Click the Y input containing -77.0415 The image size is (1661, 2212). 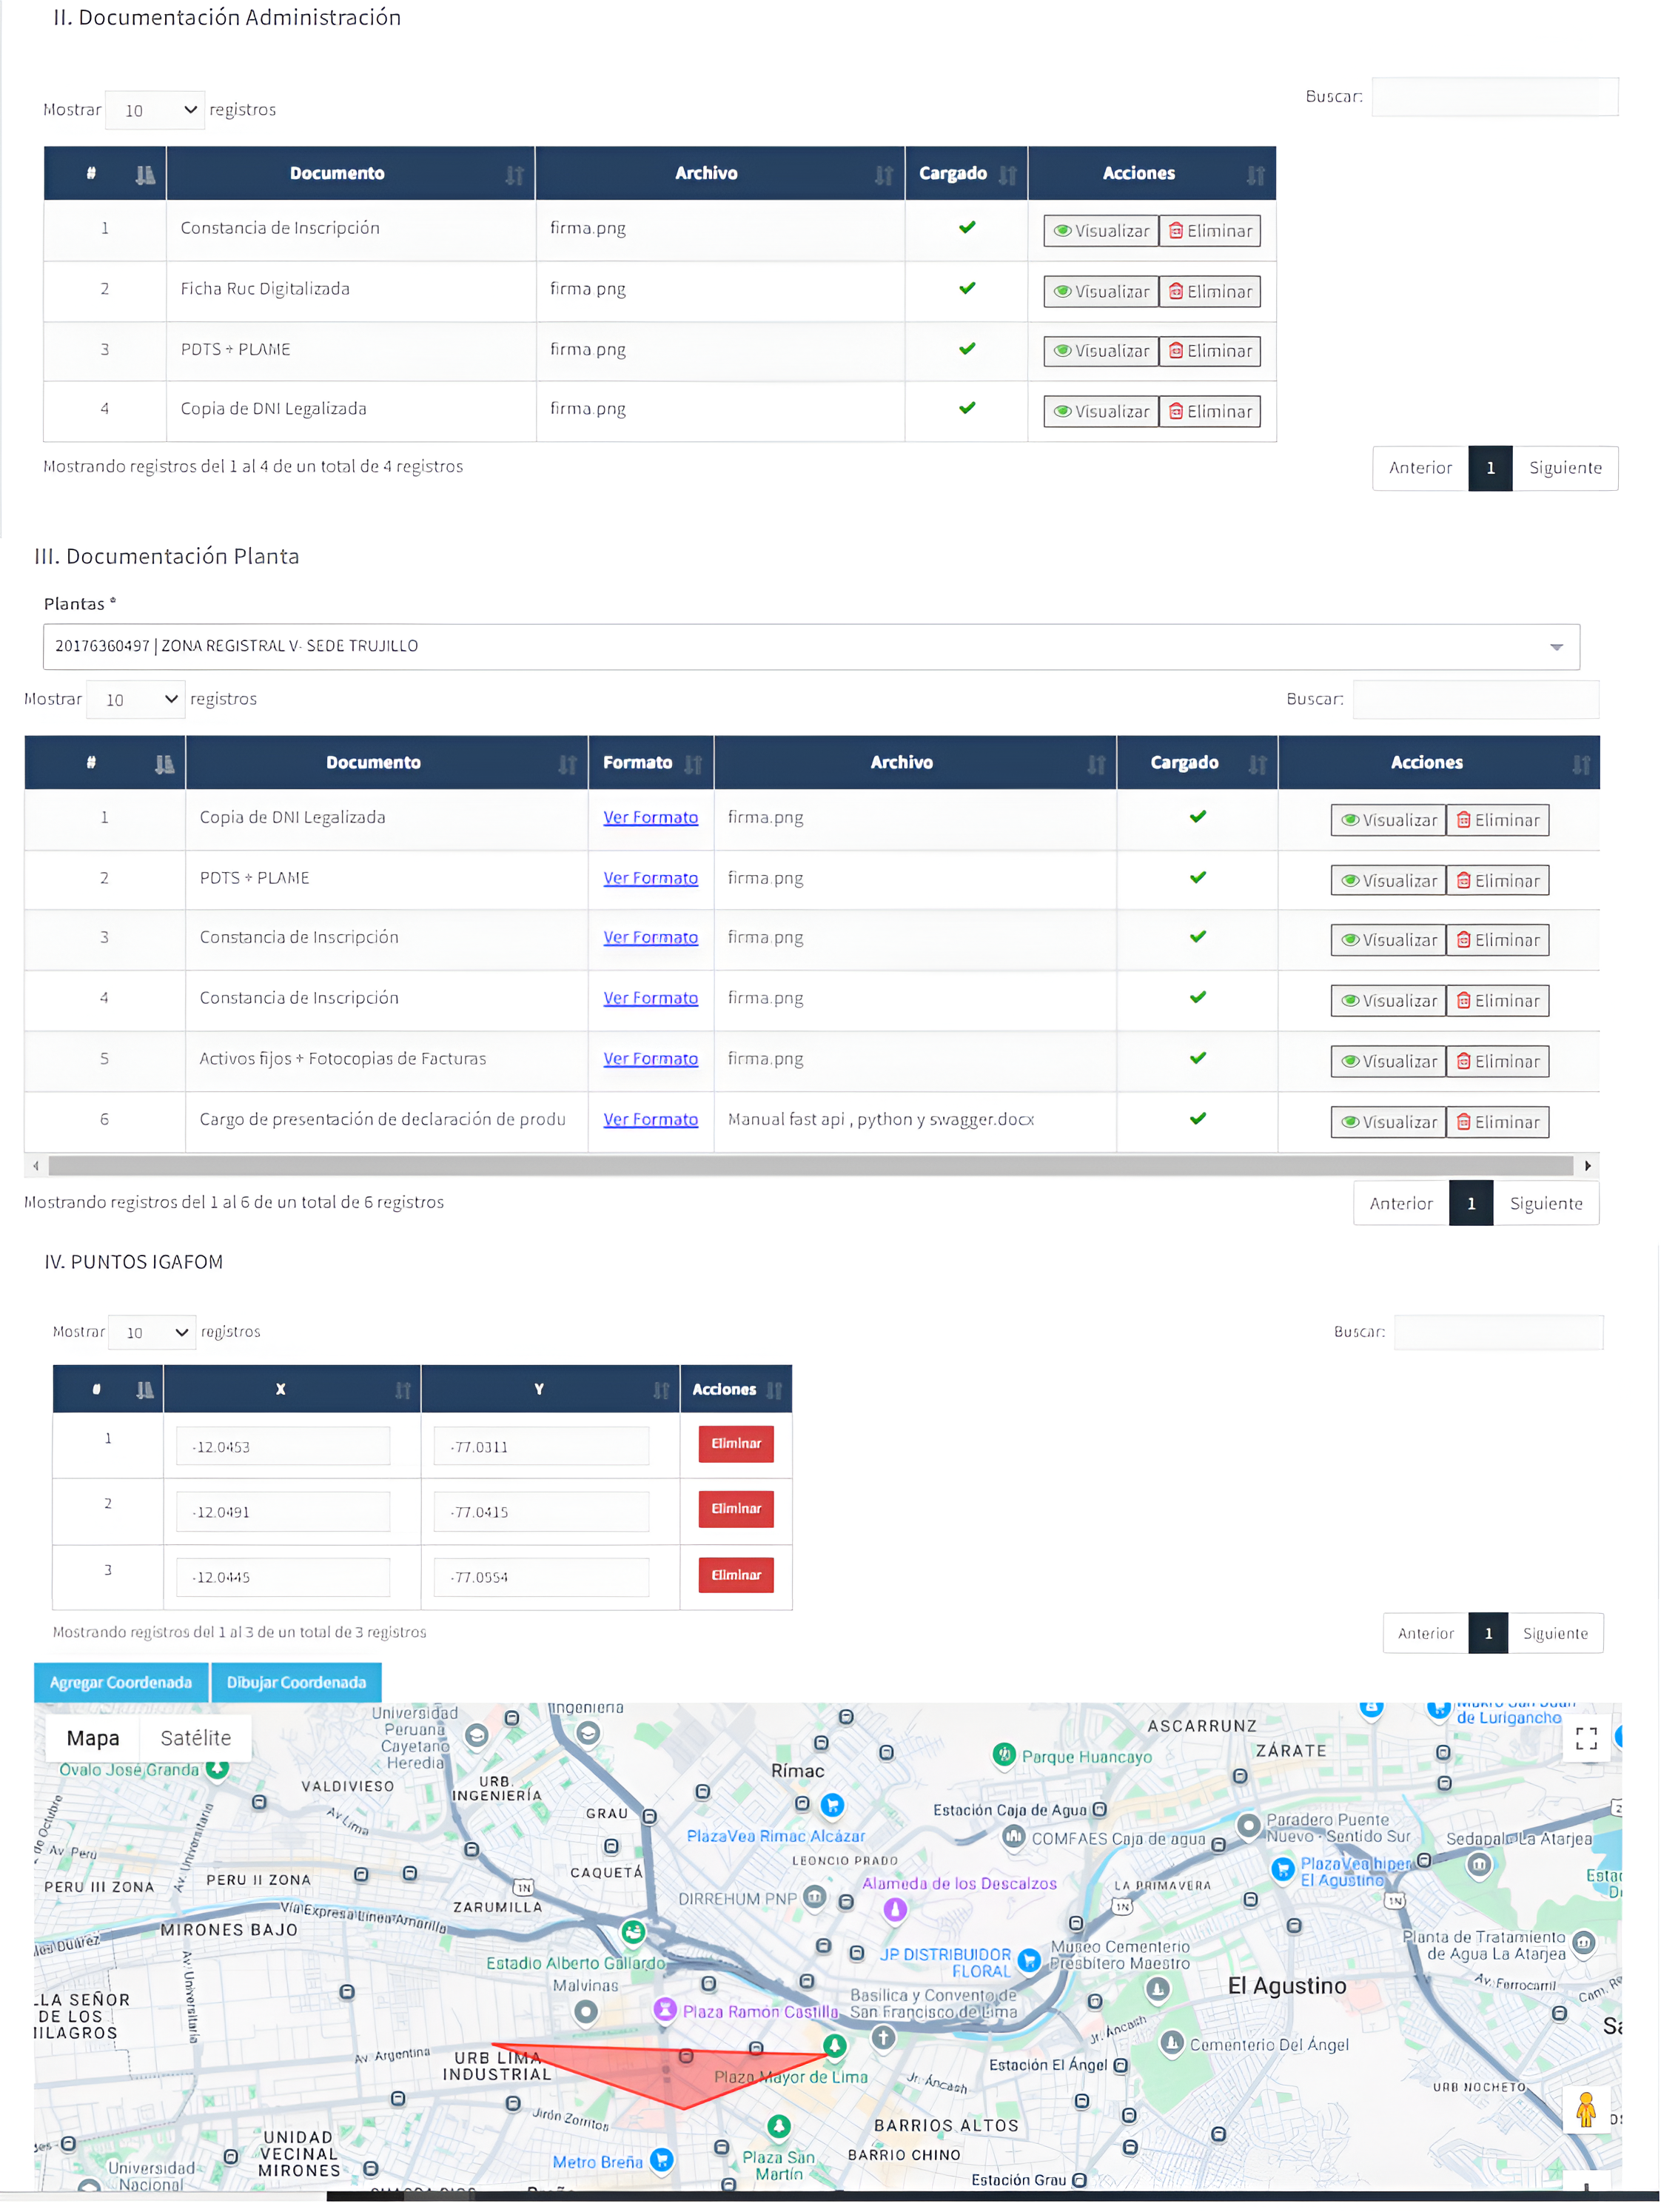[x=540, y=1511]
